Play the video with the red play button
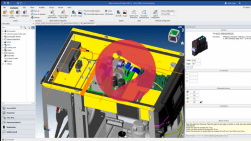This screenshot has height=141, width=251. (125, 70)
